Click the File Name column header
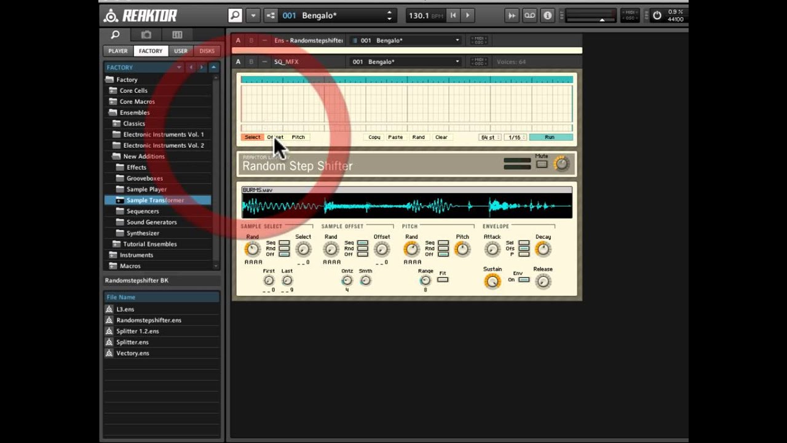Viewport: 787px width, 443px height. (162, 297)
